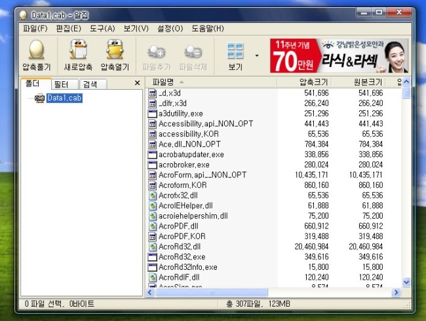
Task: Click the vertical scrollbar down arrow
Action: pyautogui.click(x=406, y=282)
